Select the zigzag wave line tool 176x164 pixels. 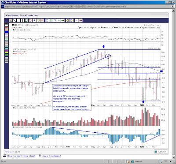pyautogui.click(x=59, y=21)
